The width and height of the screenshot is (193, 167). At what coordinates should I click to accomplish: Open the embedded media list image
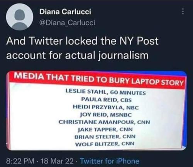click(96, 110)
